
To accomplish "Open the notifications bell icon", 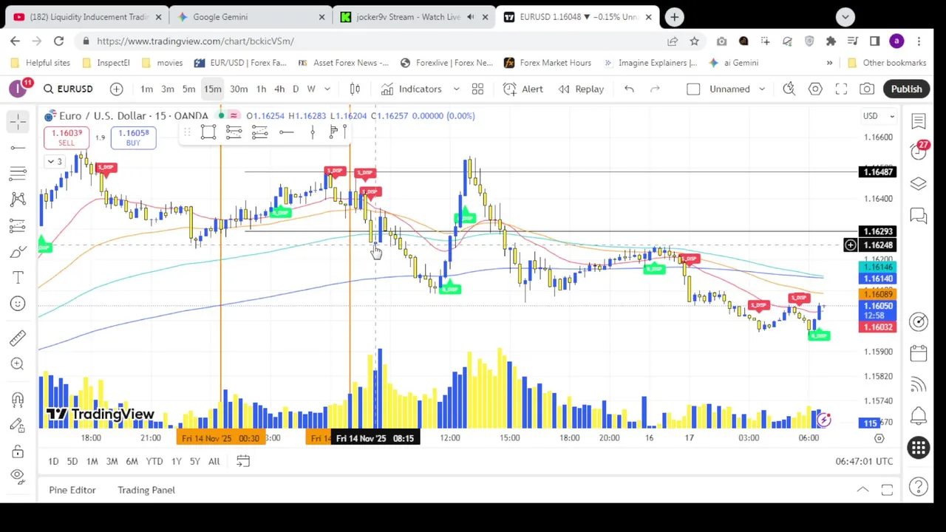I will pyautogui.click(x=919, y=416).
